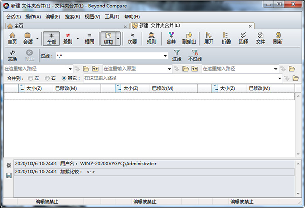
Task: Select the 全部 show-all filter button
Action: tap(51, 38)
